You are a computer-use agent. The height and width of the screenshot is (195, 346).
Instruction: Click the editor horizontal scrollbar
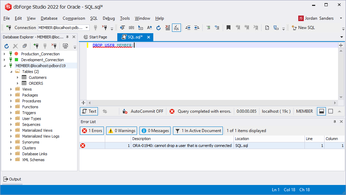pyautogui.click(x=211, y=103)
